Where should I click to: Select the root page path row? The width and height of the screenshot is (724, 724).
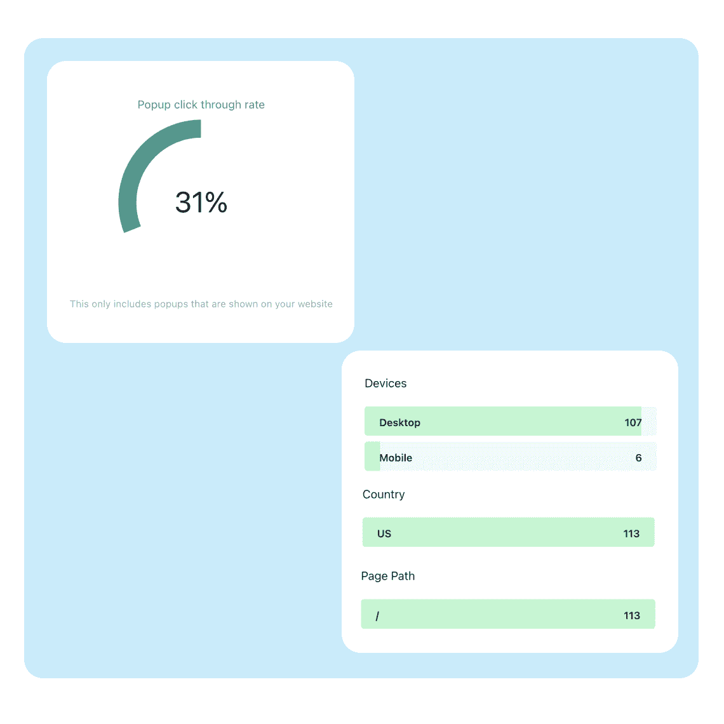[508, 614]
